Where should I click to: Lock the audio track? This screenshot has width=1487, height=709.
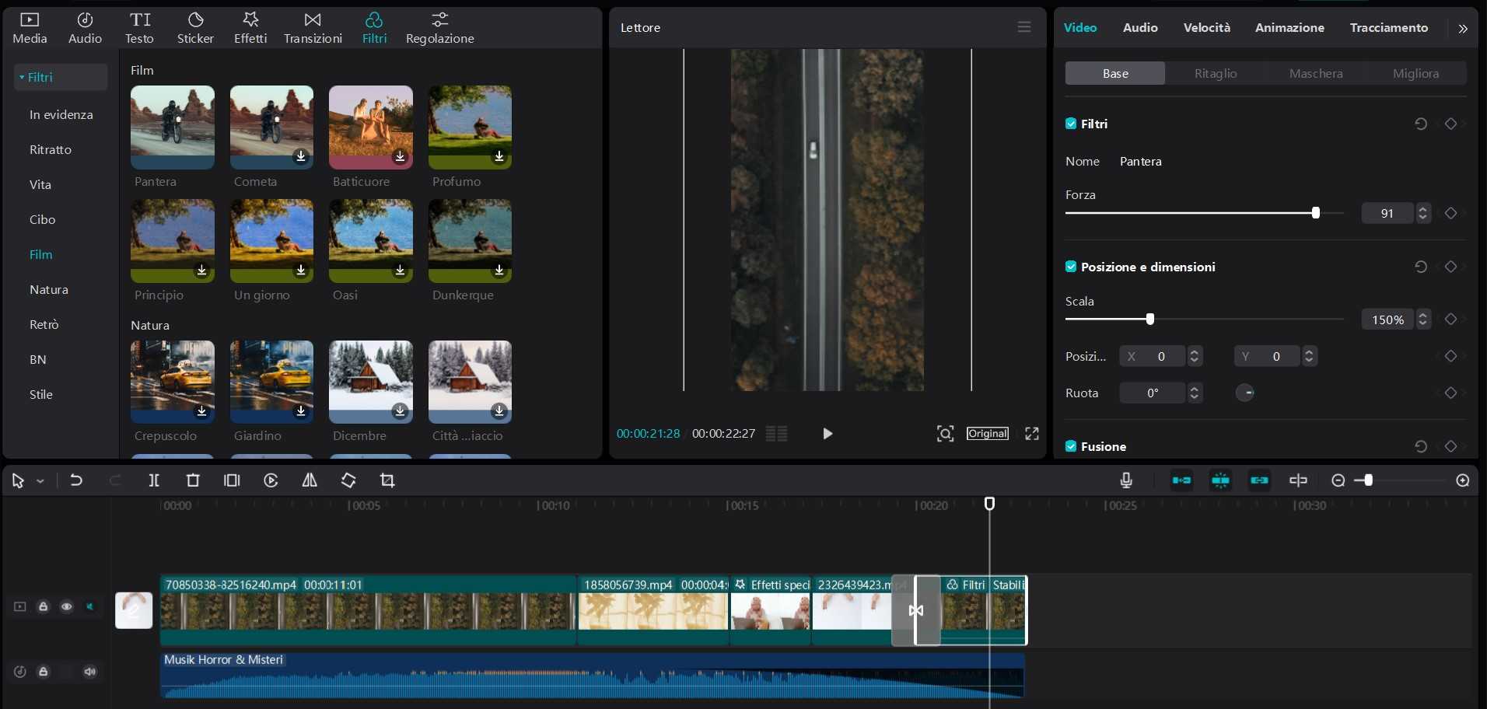point(44,672)
